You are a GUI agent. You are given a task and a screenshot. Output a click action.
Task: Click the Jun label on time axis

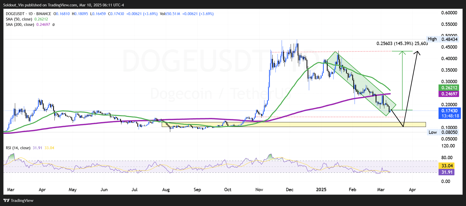104,190
